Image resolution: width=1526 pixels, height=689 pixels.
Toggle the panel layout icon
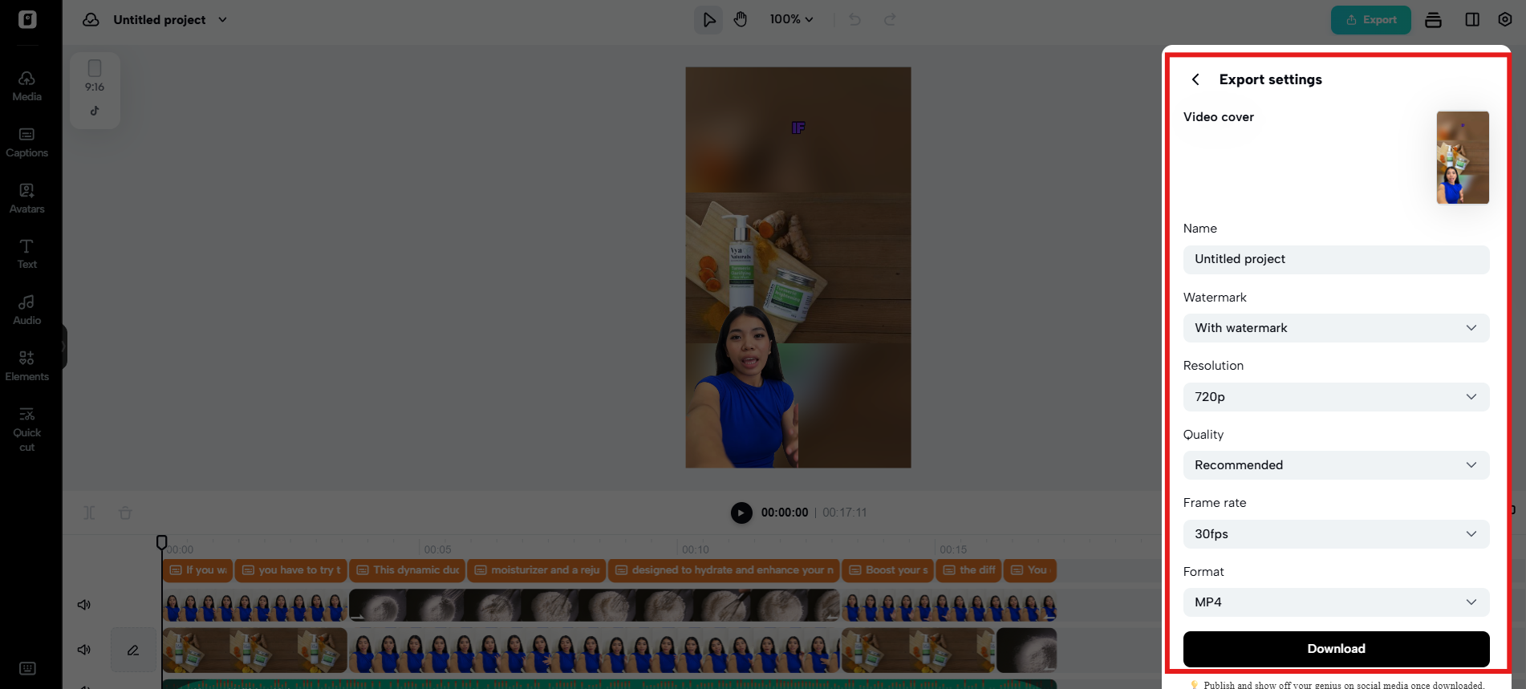(1472, 19)
